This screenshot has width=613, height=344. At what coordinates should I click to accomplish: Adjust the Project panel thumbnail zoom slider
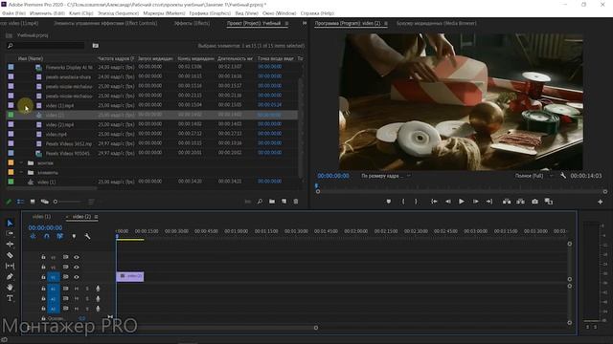68,202
